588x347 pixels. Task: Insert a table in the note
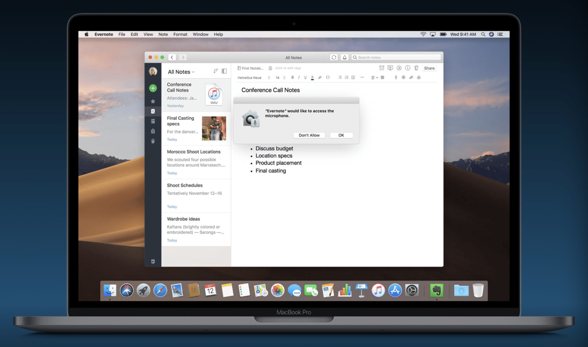382,77
